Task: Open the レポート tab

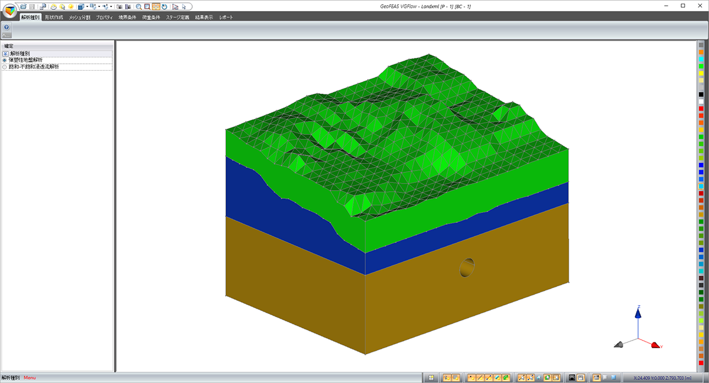Action: pos(226,17)
